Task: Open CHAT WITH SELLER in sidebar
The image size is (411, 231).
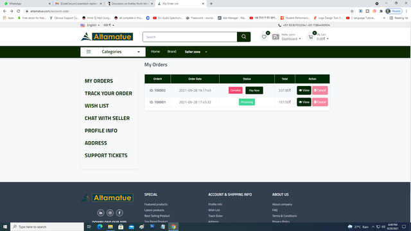Action: pyautogui.click(x=107, y=118)
